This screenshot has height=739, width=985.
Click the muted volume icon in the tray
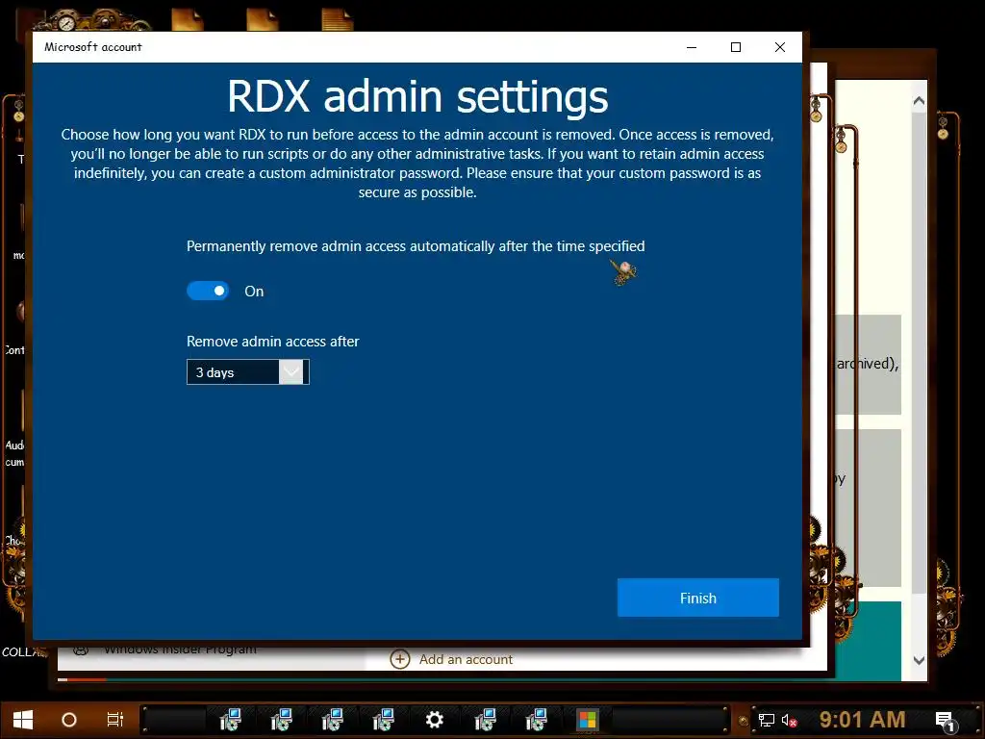coord(790,720)
